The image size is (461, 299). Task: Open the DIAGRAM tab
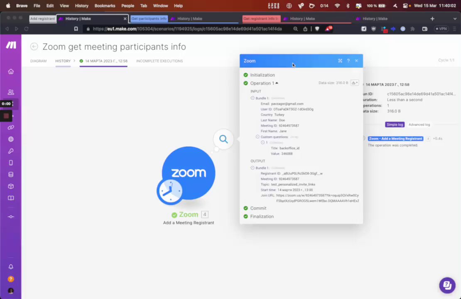click(38, 61)
